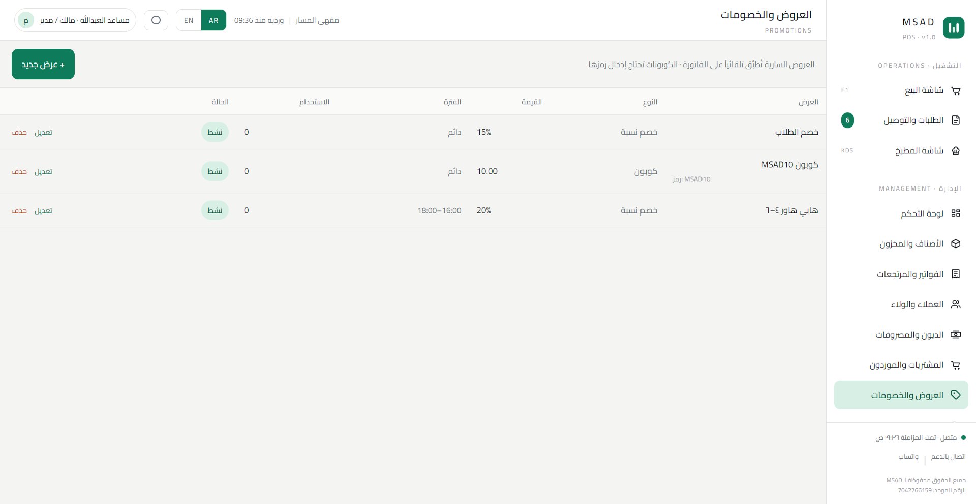976x504 pixels.
Task: Click حذف for كوبون MSAD10 row
Action: (x=19, y=171)
